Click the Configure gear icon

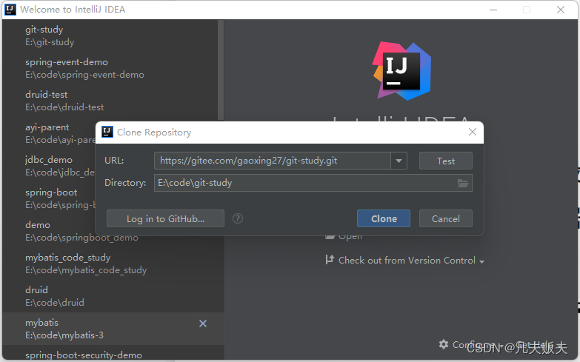[x=444, y=344]
